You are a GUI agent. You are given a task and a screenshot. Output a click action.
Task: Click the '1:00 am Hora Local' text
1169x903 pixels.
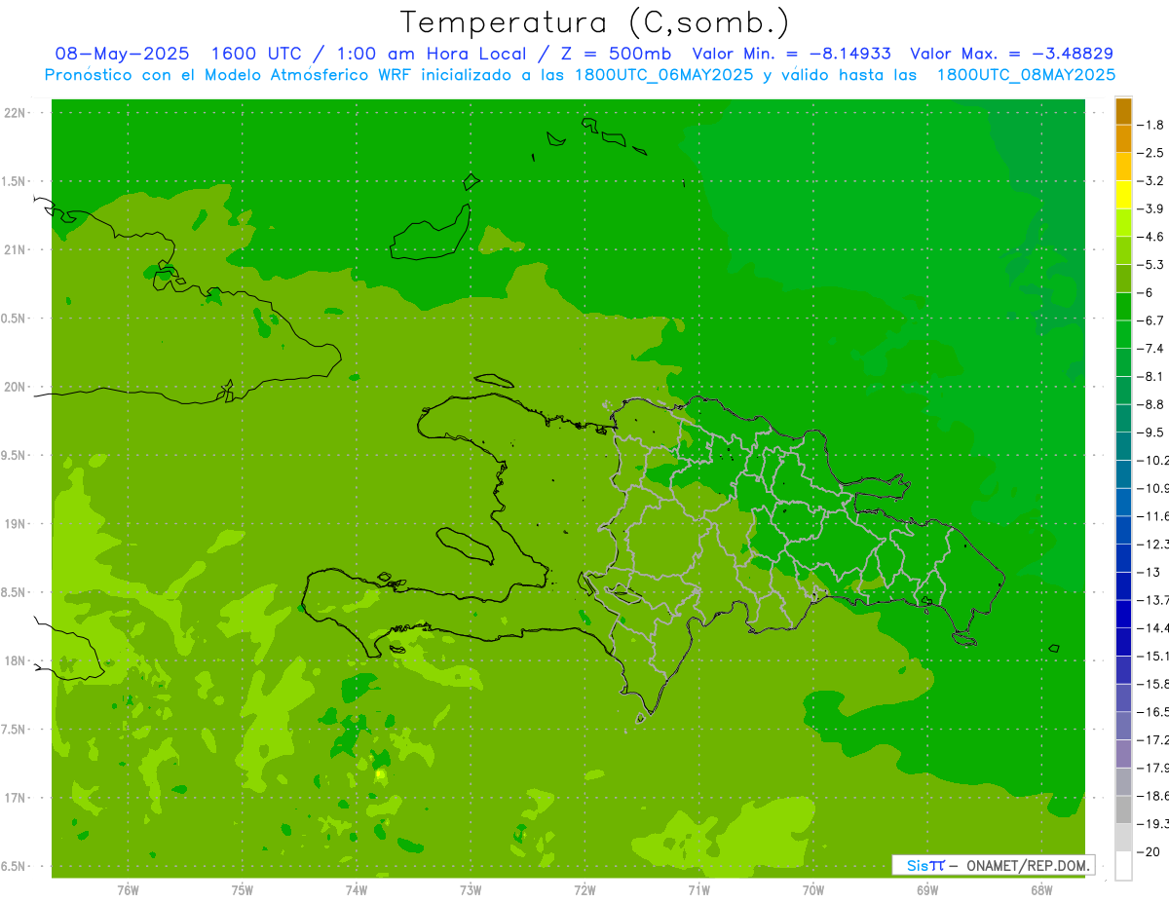432,54
